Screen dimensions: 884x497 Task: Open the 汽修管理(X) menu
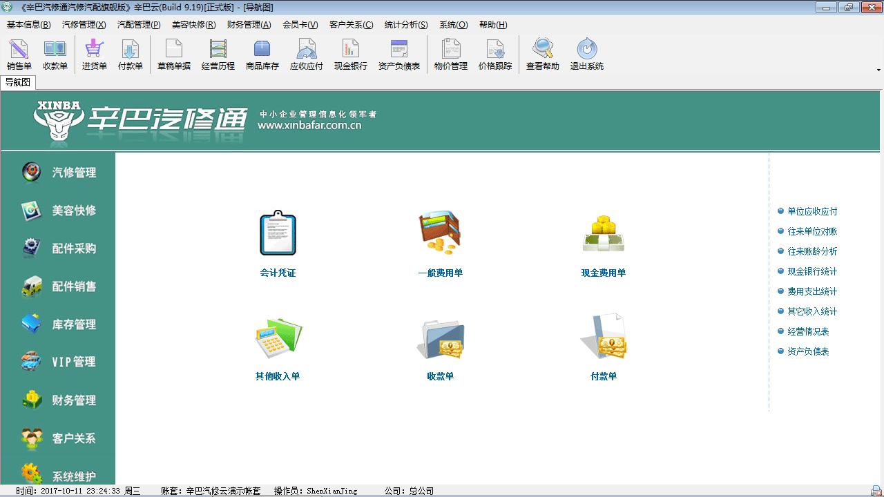click(84, 25)
